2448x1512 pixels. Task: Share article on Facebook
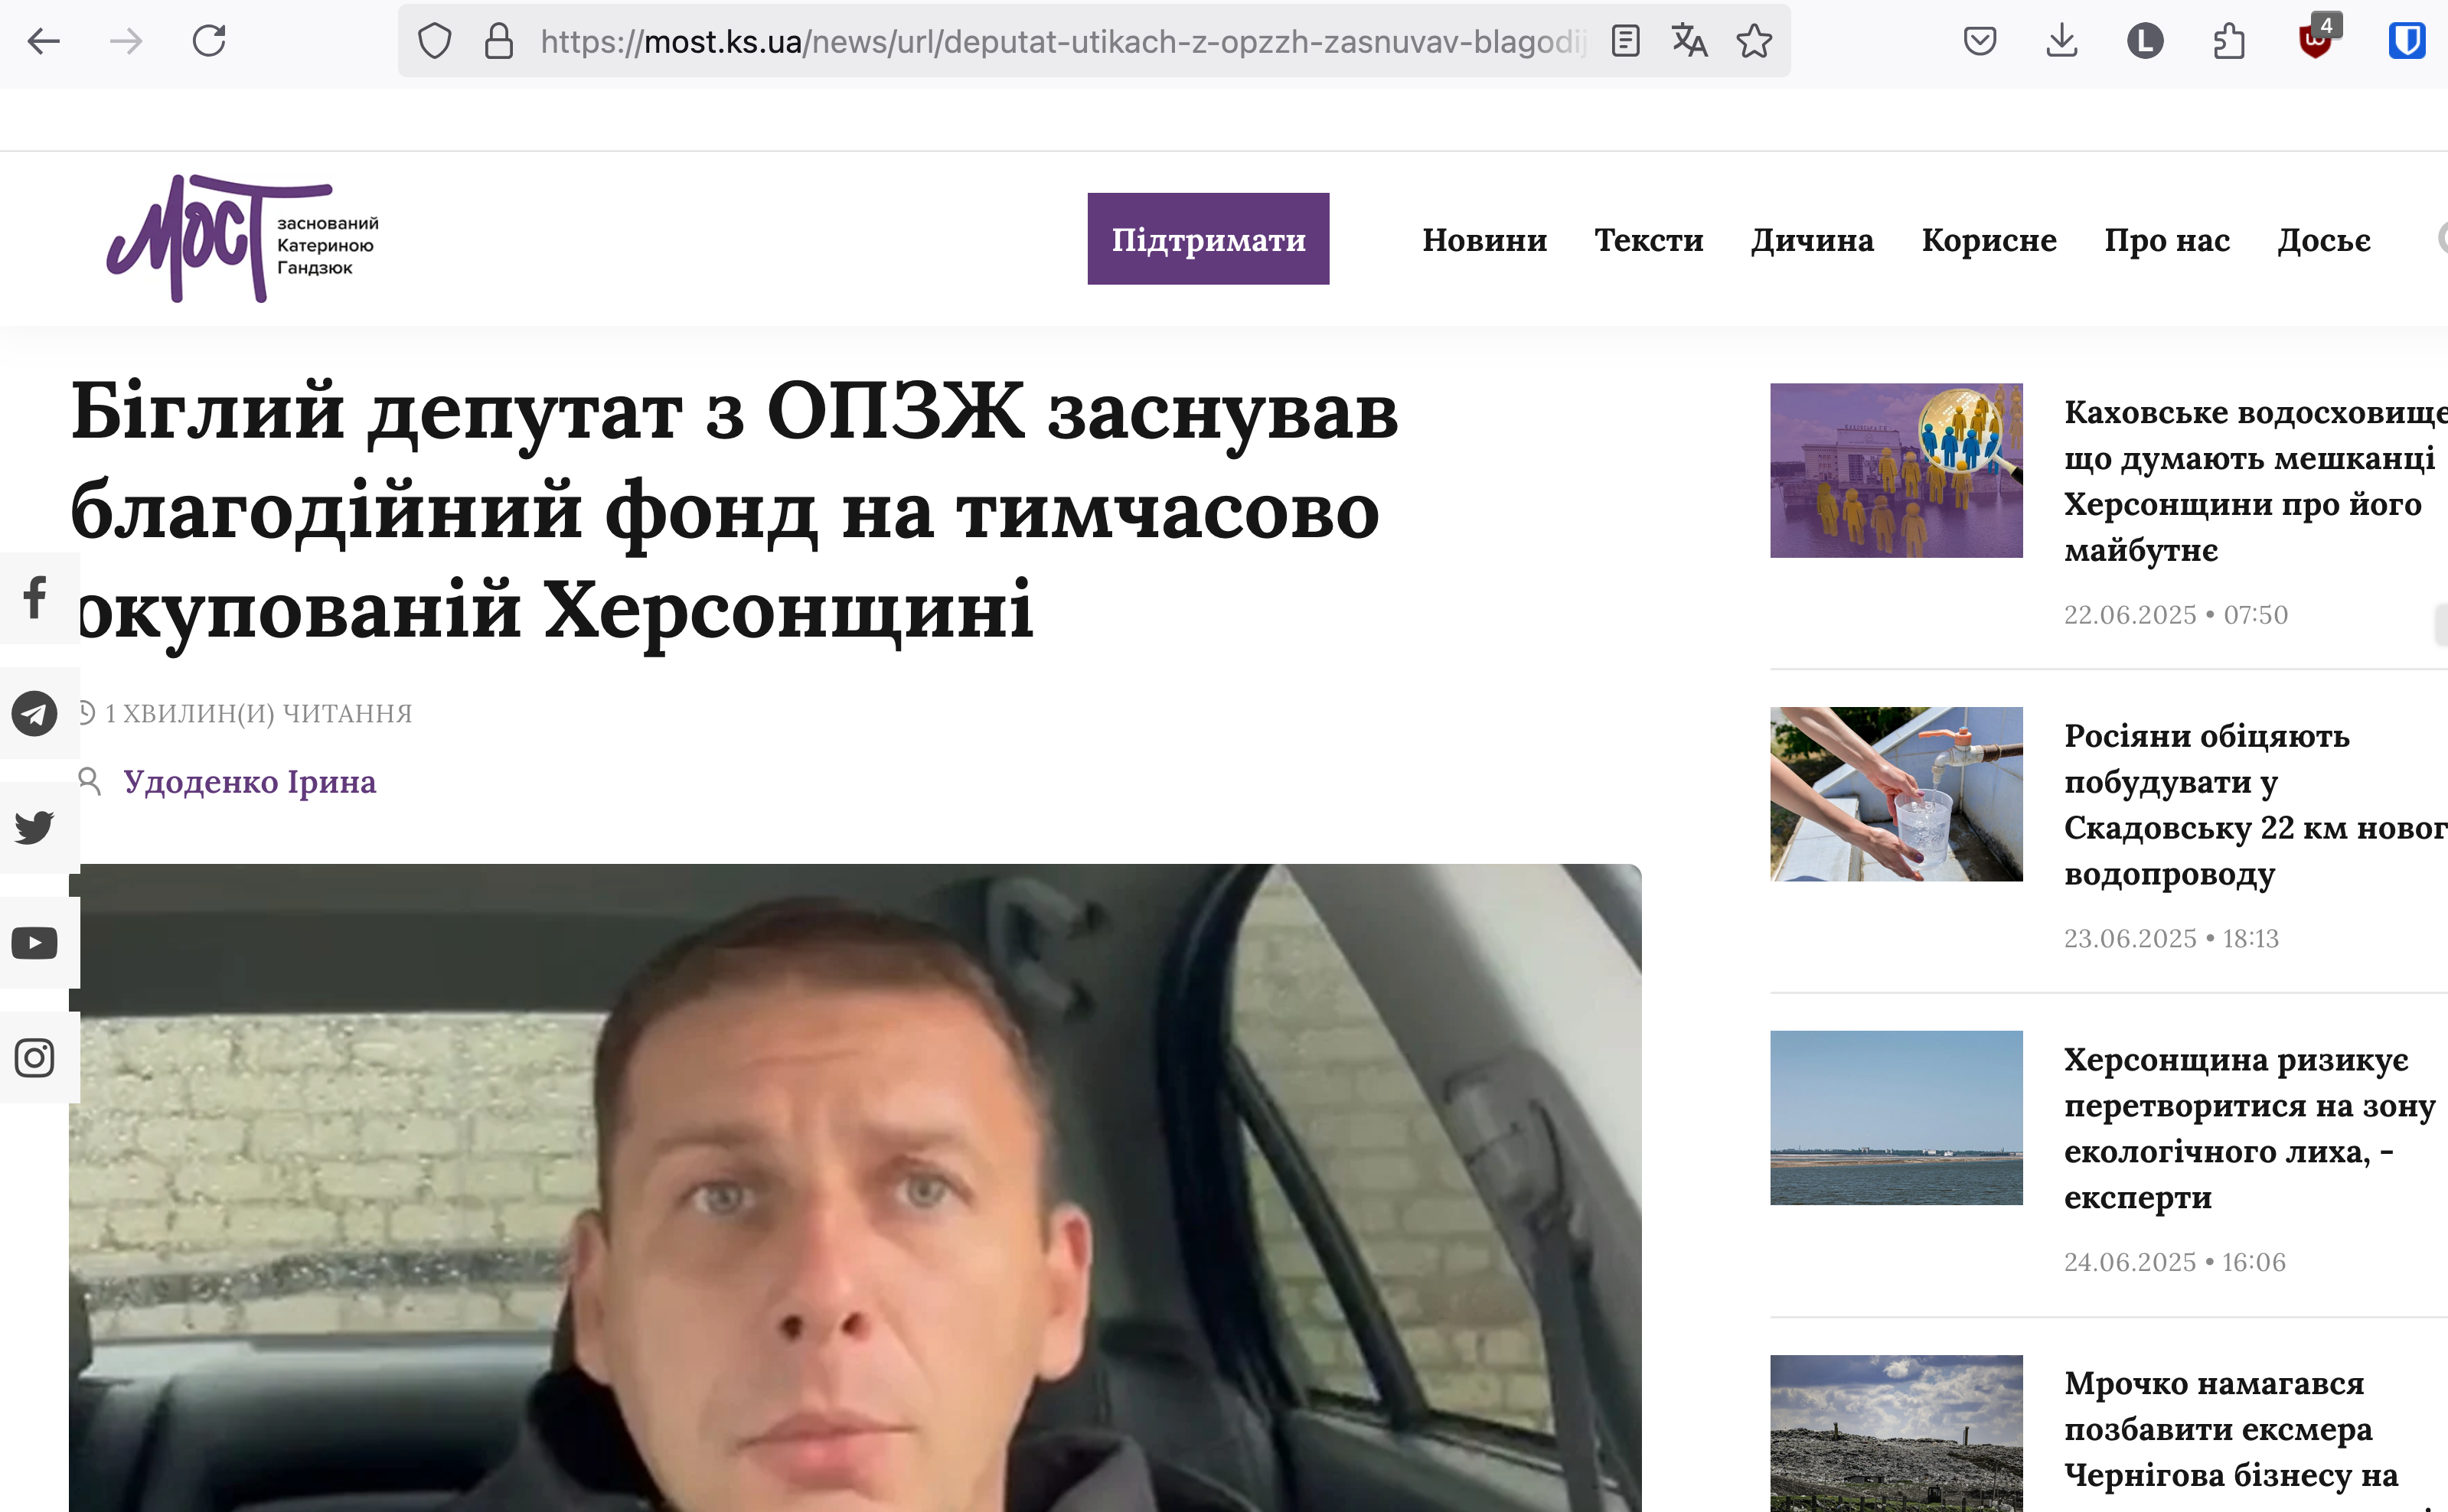pyautogui.click(x=35, y=597)
